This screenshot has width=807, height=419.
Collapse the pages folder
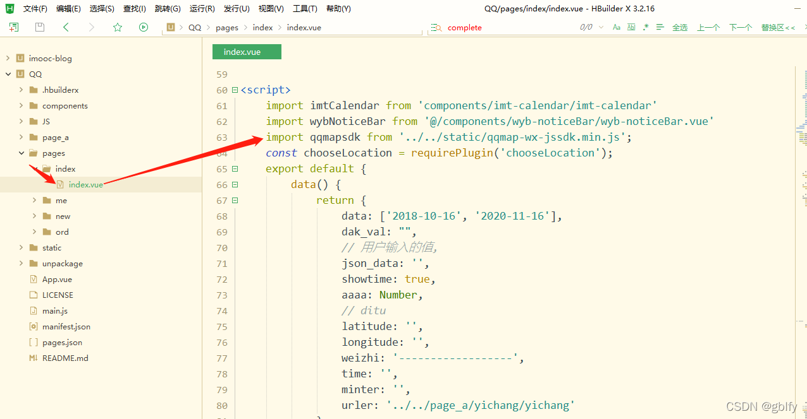pyautogui.click(x=21, y=153)
